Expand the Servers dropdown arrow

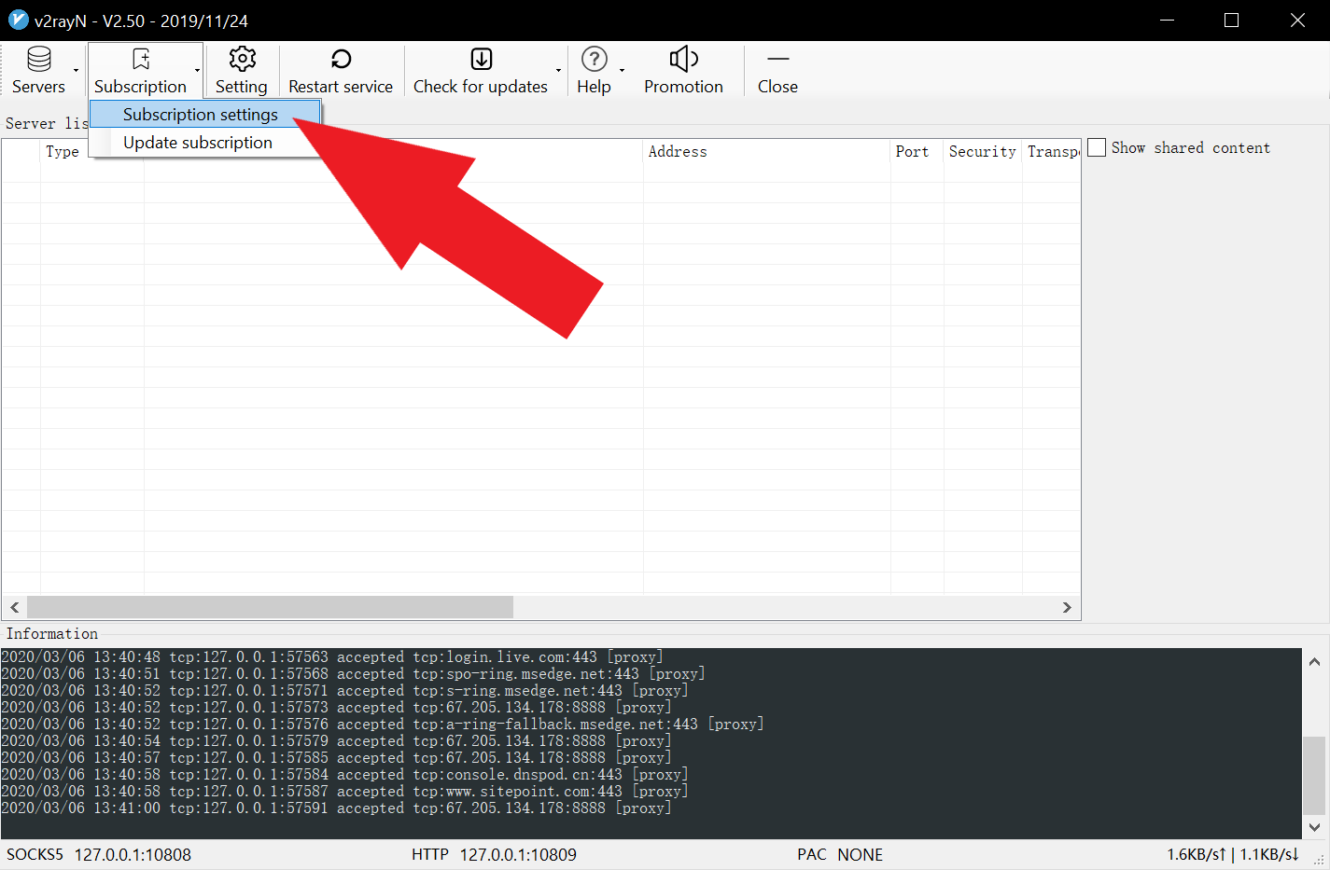tap(77, 71)
